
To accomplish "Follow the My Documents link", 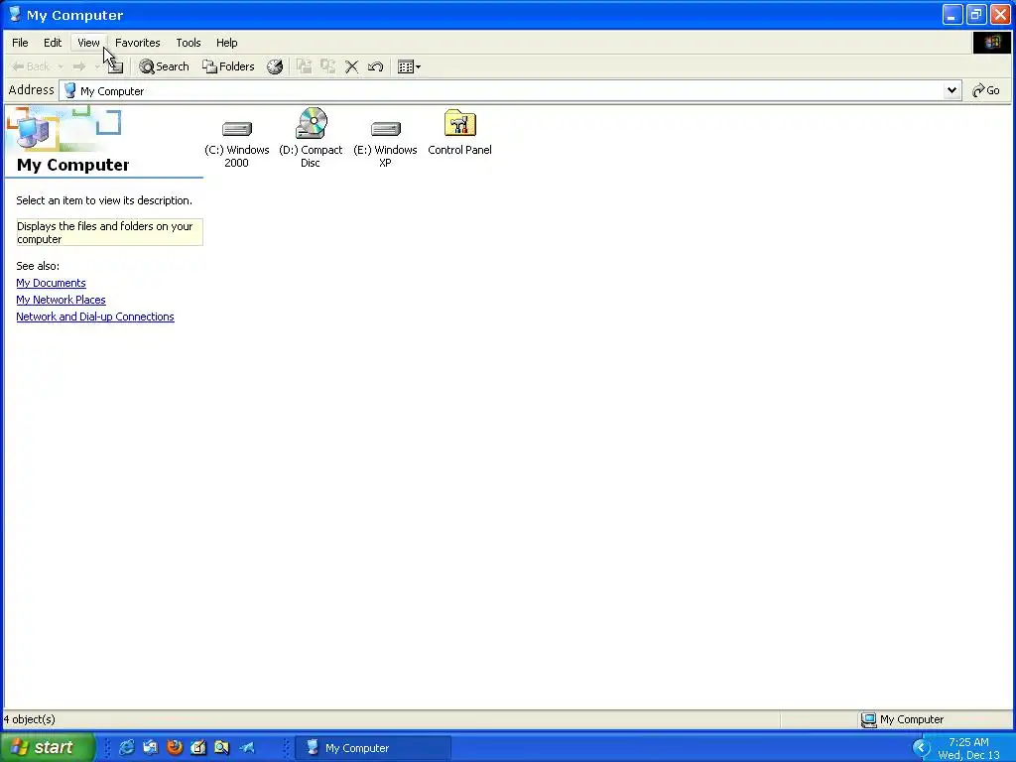I will [x=52, y=283].
